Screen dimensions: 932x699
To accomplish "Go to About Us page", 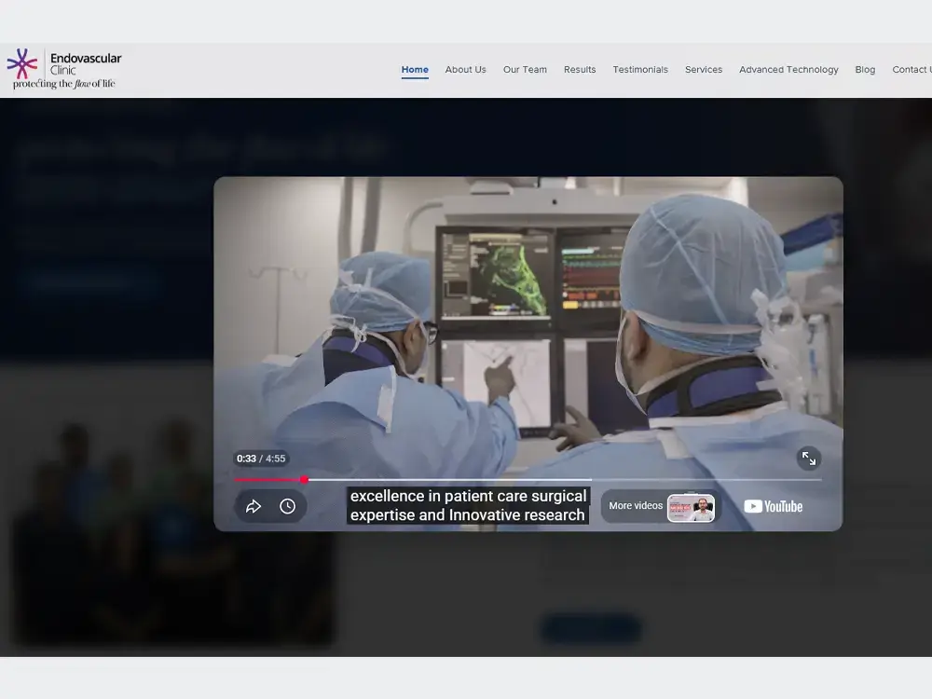I will click(465, 70).
